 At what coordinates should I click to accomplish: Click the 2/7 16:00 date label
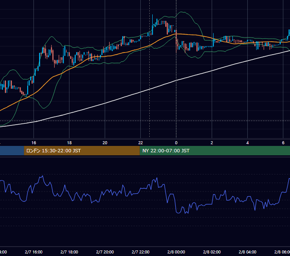click(34, 252)
